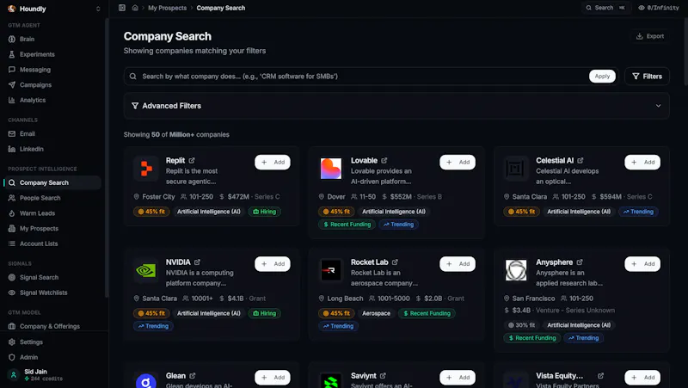Export the company results
The height and width of the screenshot is (388, 688).
(650, 36)
